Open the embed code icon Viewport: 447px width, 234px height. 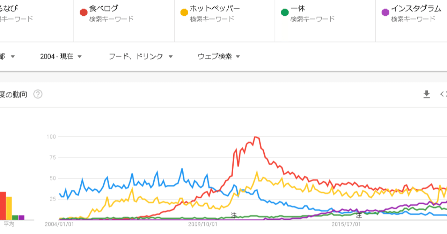coord(444,94)
